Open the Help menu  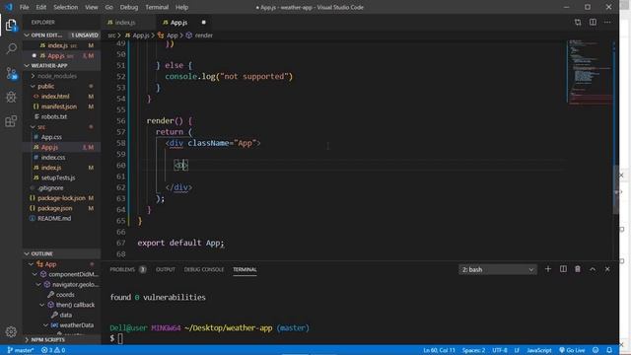181,7
